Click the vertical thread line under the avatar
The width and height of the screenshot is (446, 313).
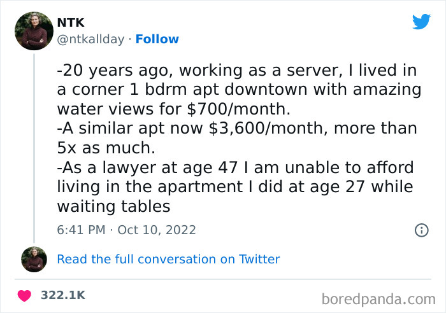click(x=34, y=146)
